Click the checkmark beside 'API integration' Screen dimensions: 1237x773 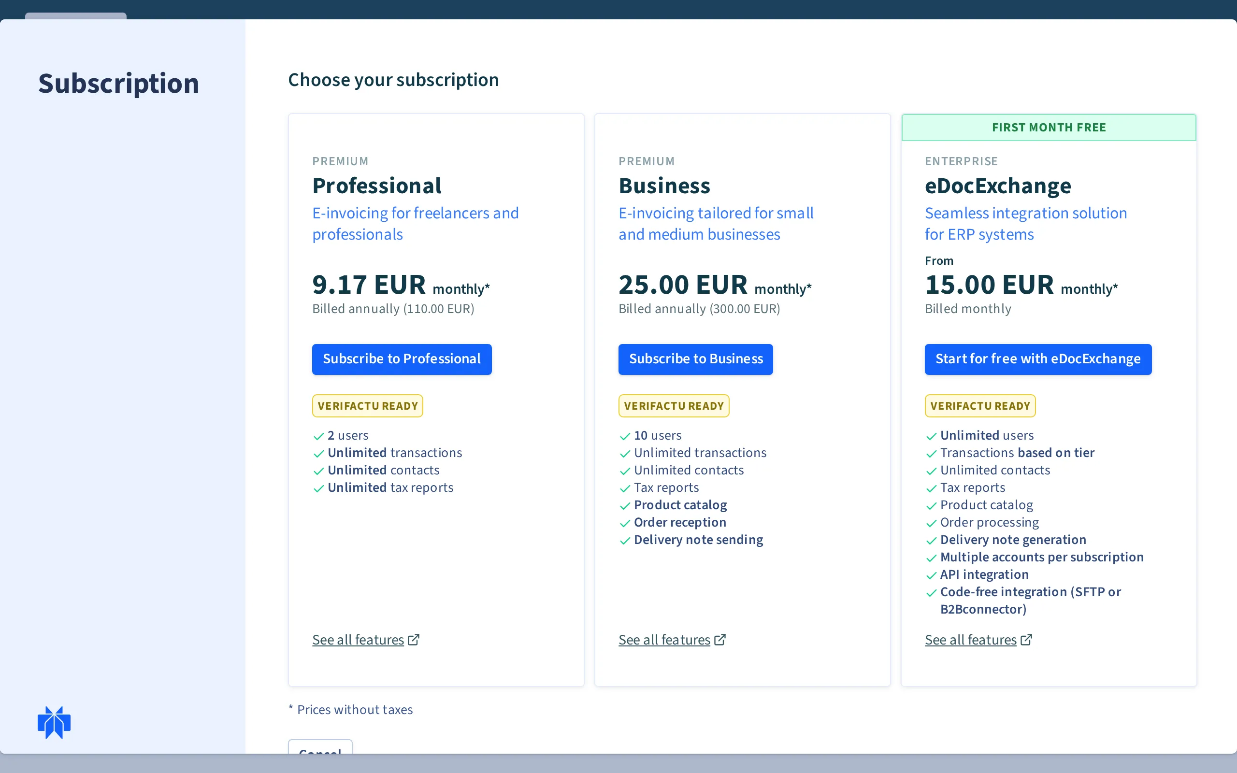(x=931, y=575)
